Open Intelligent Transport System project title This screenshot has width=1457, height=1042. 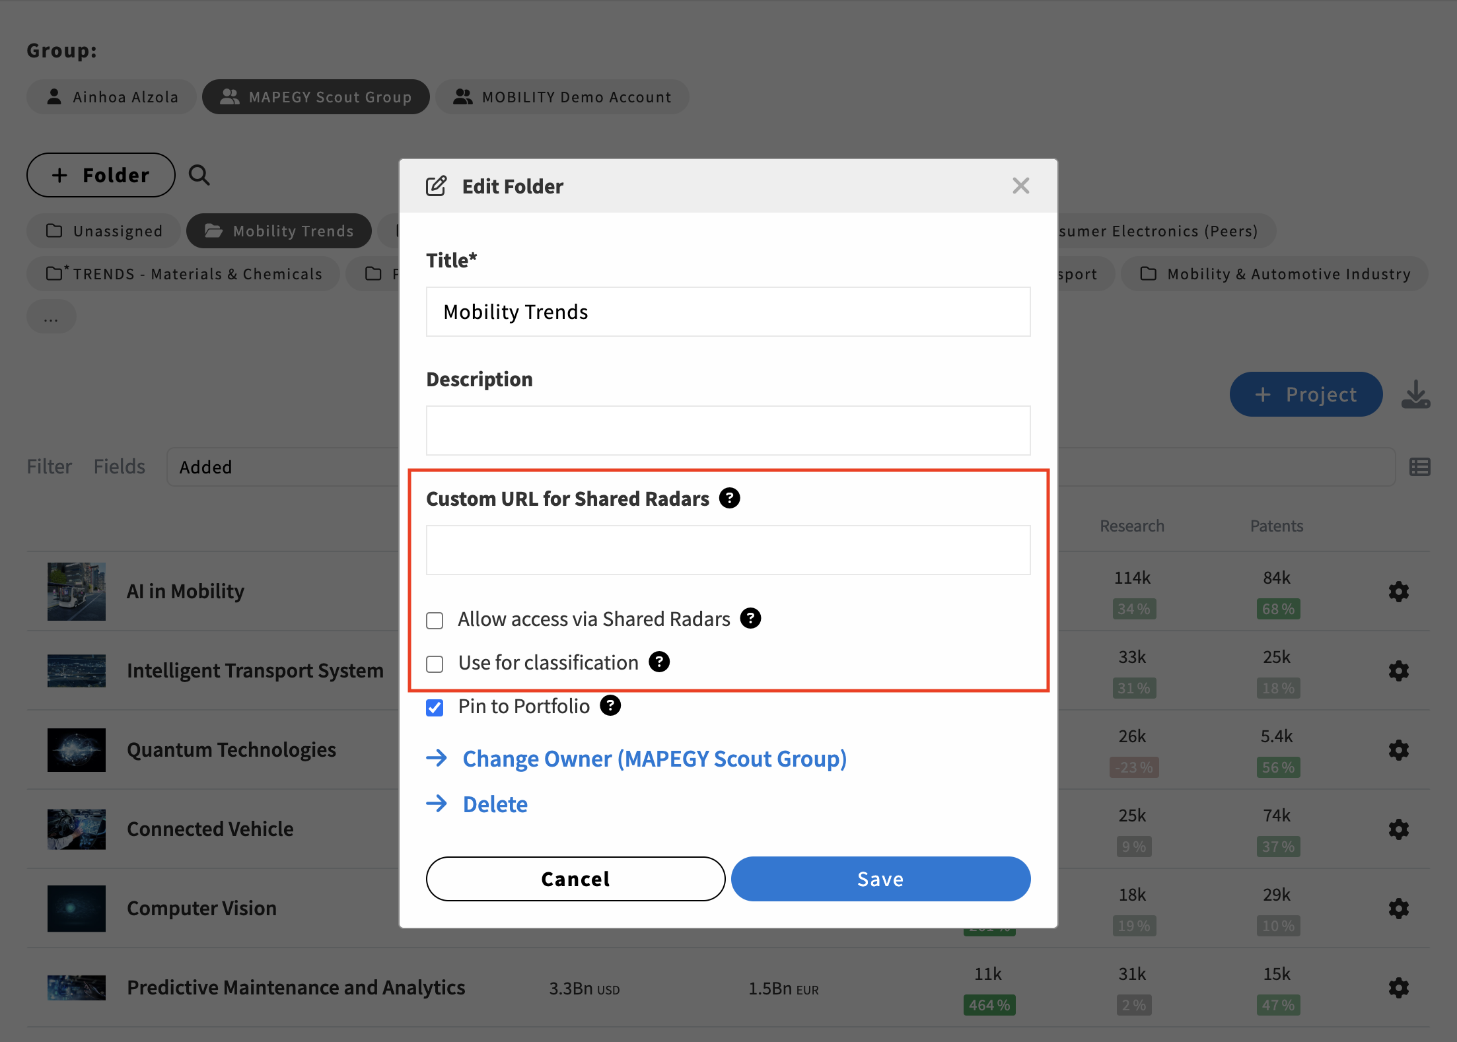[x=255, y=670]
